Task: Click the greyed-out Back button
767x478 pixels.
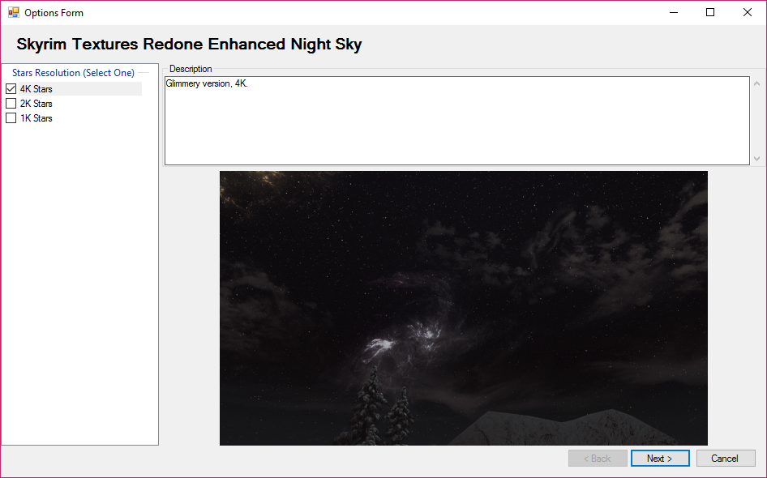Action: pos(598,459)
